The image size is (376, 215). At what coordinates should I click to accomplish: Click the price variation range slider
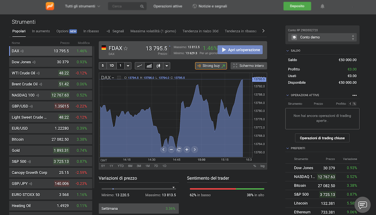pyautogui.click(x=139, y=189)
